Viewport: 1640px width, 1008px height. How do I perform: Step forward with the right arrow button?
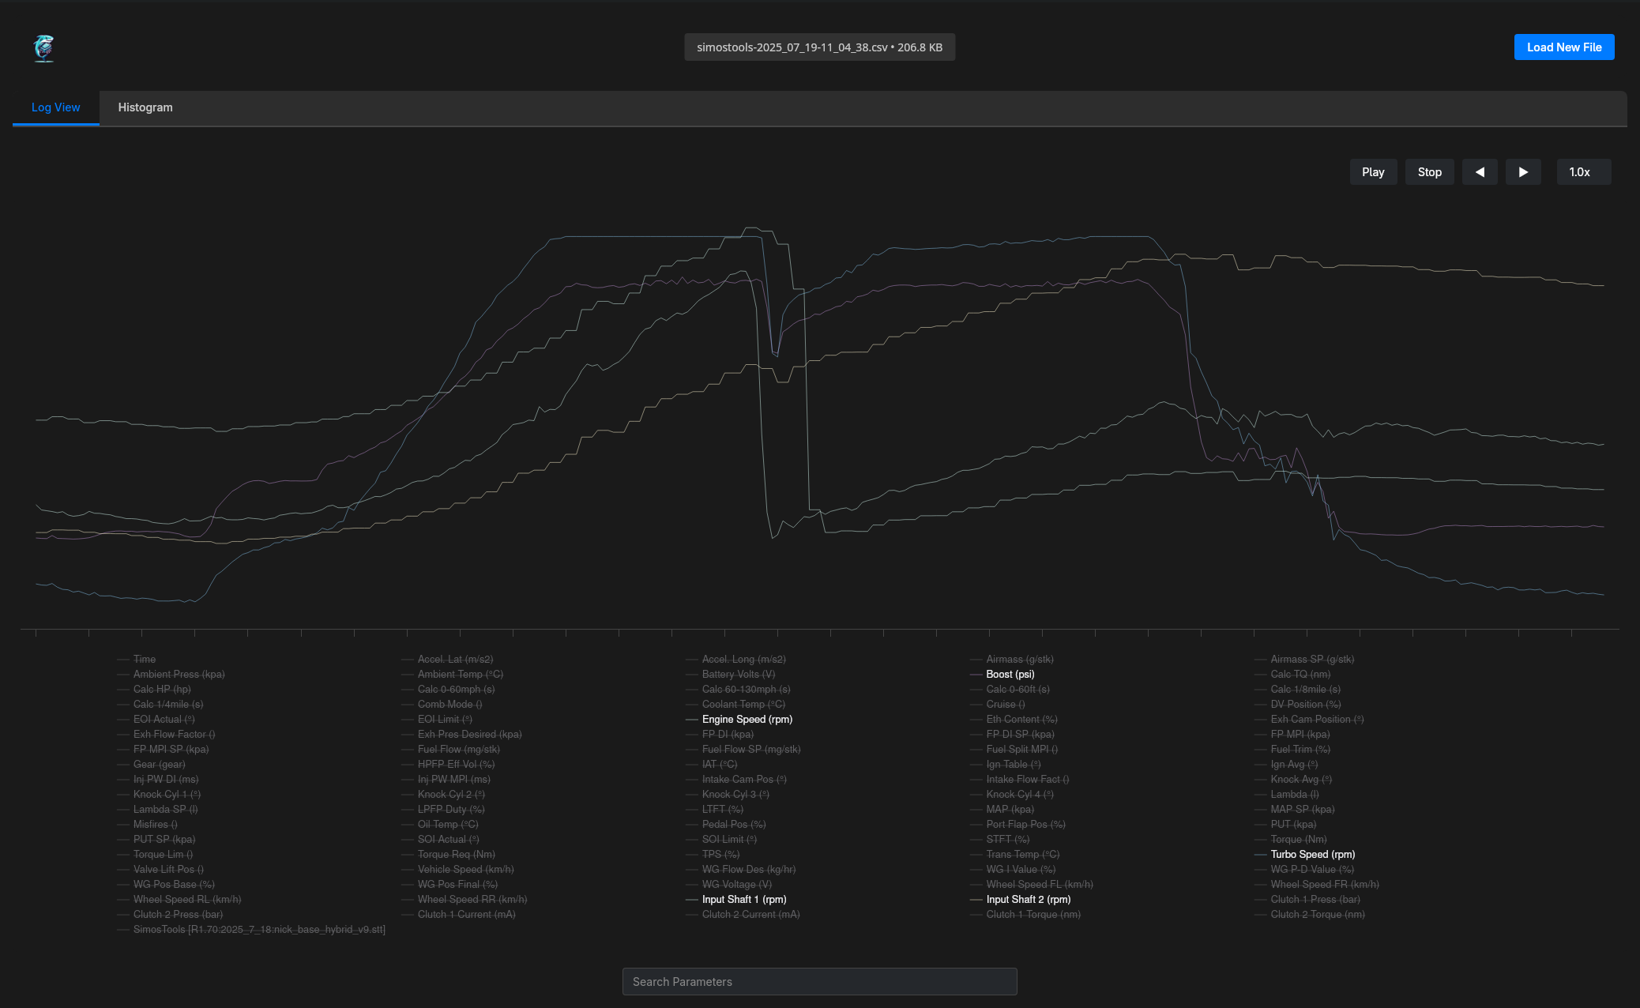click(1523, 172)
